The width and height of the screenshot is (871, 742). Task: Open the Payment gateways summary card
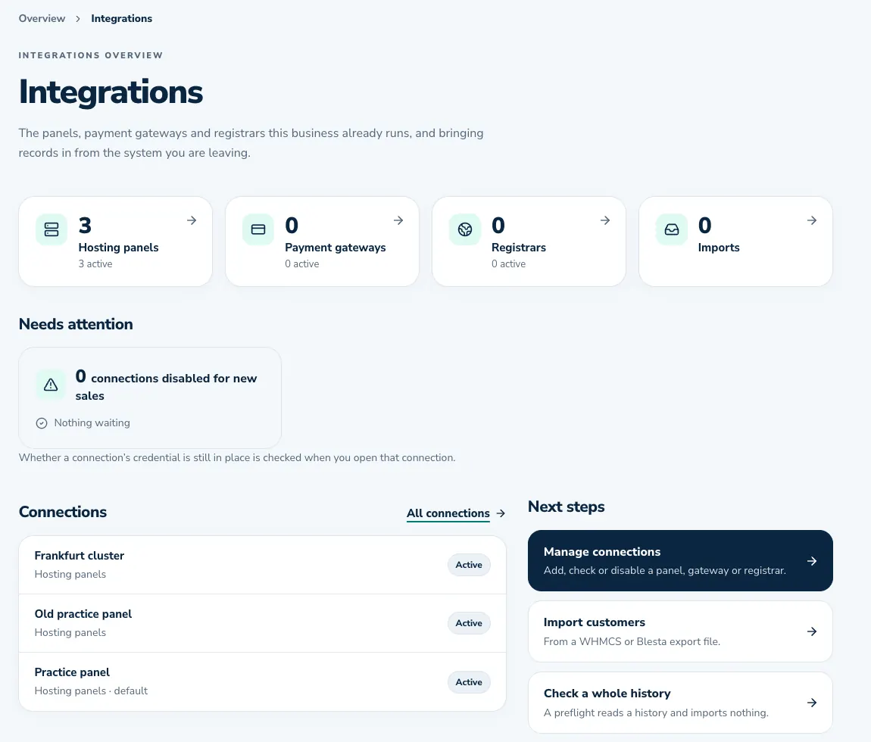[x=322, y=242]
